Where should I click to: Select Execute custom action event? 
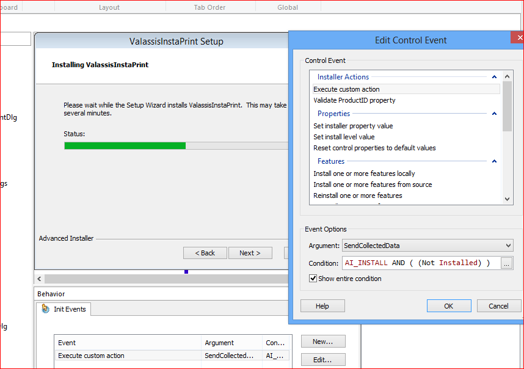(346, 89)
